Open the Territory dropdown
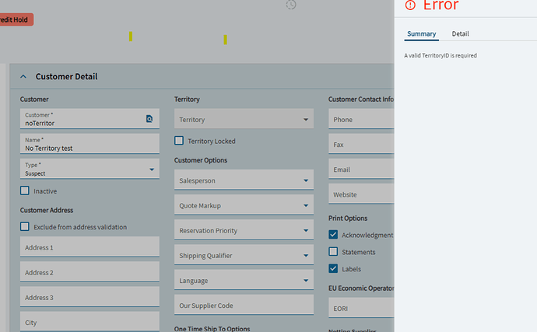 click(244, 119)
